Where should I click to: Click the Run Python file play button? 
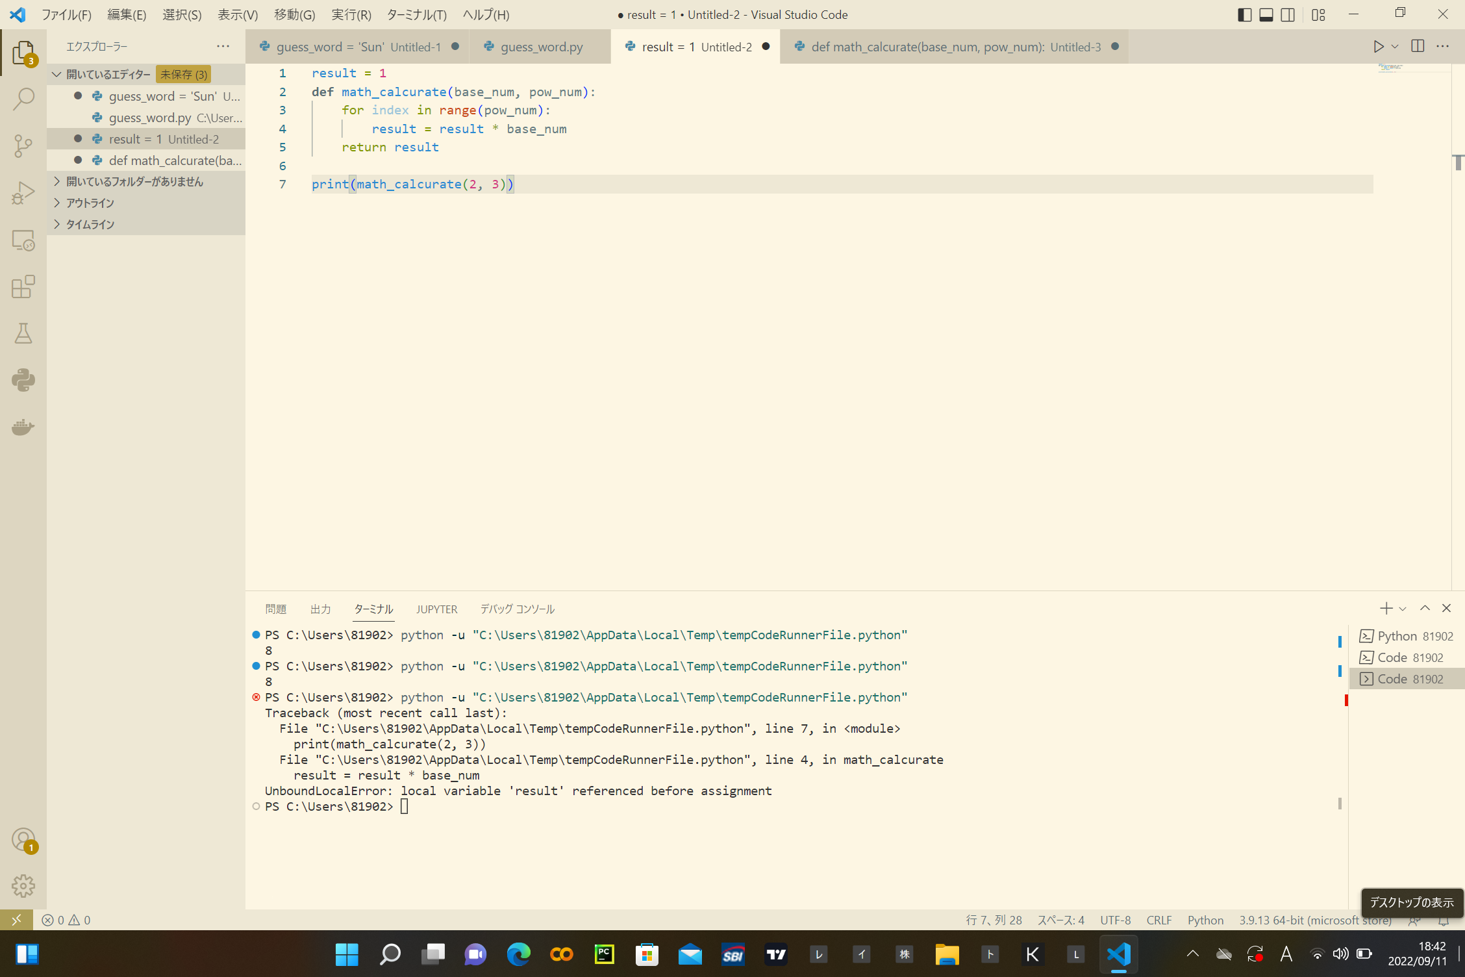pos(1378,47)
